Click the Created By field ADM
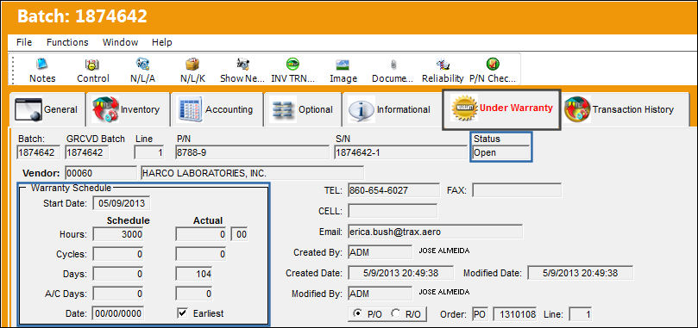698x328 pixels. click(x=380, y=252)
